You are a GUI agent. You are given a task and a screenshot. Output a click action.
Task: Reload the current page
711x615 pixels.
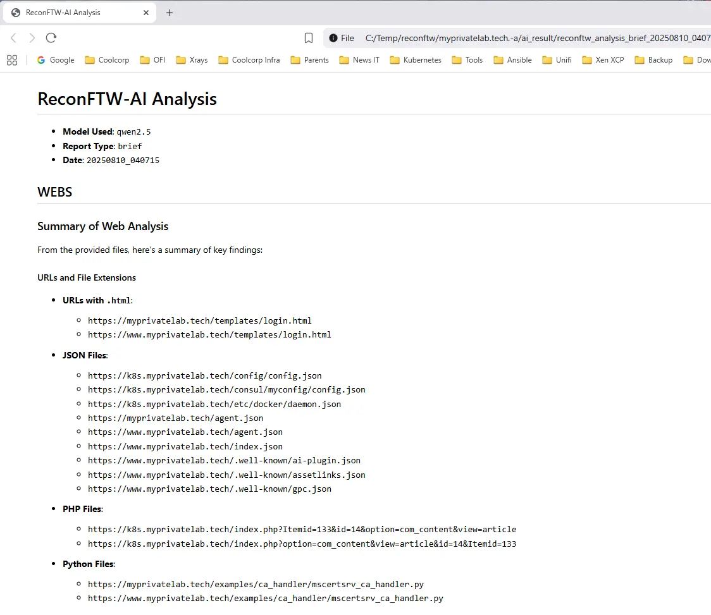[51, 38]
